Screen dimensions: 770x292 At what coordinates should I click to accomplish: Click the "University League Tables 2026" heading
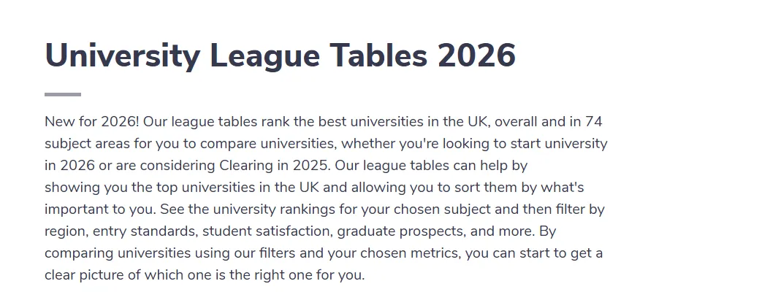(x=280, y=55)
